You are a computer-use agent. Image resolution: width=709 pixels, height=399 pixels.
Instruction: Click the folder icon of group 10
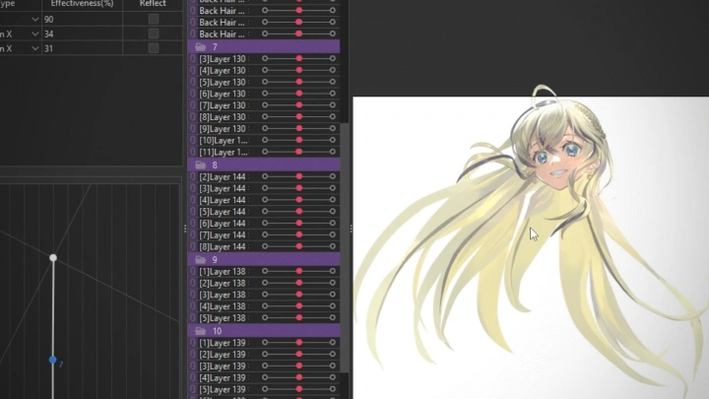201,331
